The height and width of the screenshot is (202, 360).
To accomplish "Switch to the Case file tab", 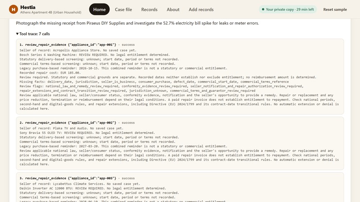I will click(123, 9).
